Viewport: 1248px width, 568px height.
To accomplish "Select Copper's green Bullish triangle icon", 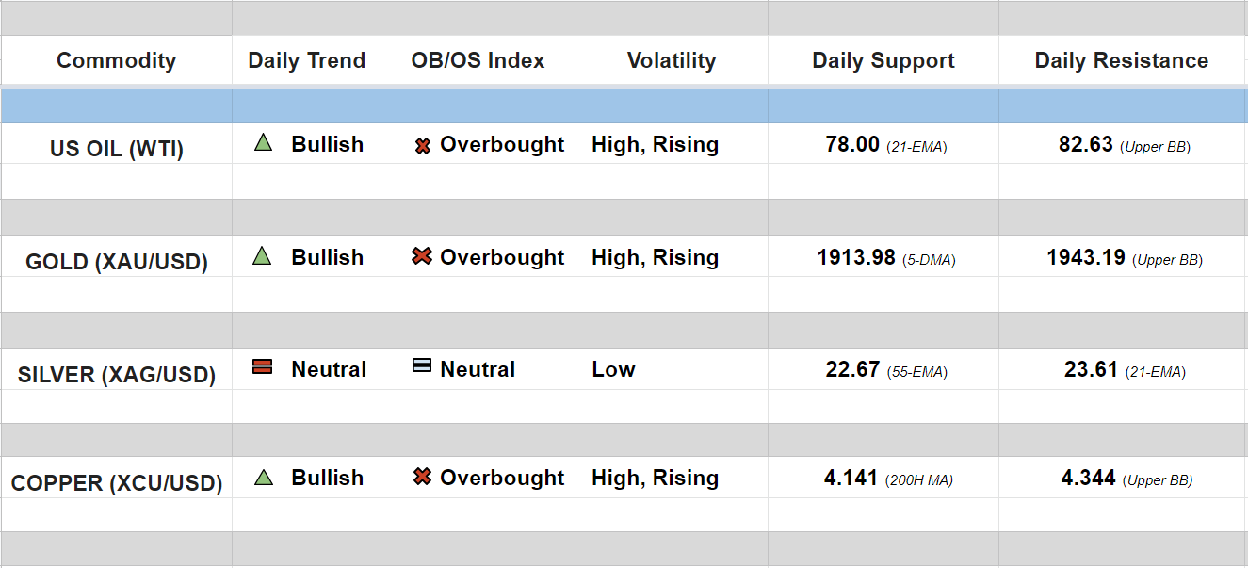I will [x=264, y=478].
